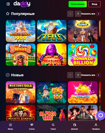The image size is (105, 133).
Task: Open Меню hamburger icon in bottom bar
Action: [10, 125]
